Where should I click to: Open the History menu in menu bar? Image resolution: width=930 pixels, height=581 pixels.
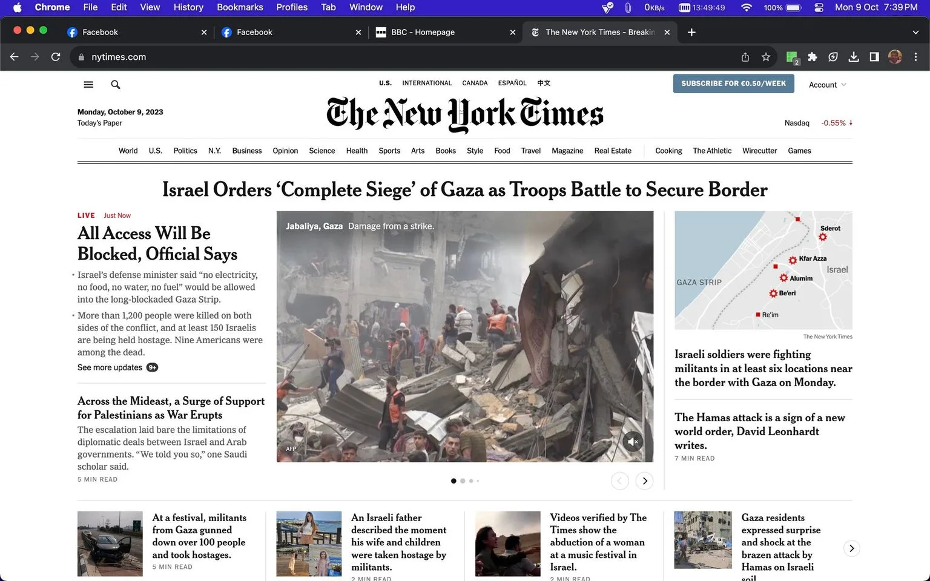point(188,7)
